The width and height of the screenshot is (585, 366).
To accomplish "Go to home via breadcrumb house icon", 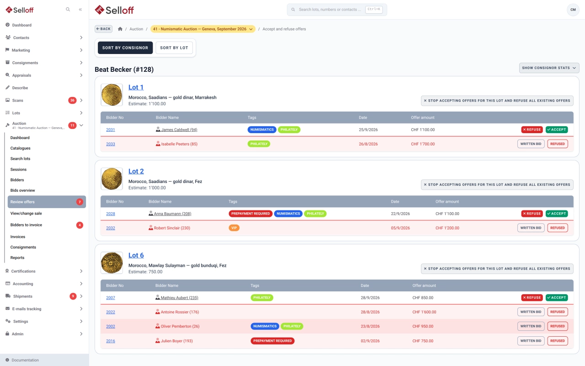I will click(x=120, y=29).
